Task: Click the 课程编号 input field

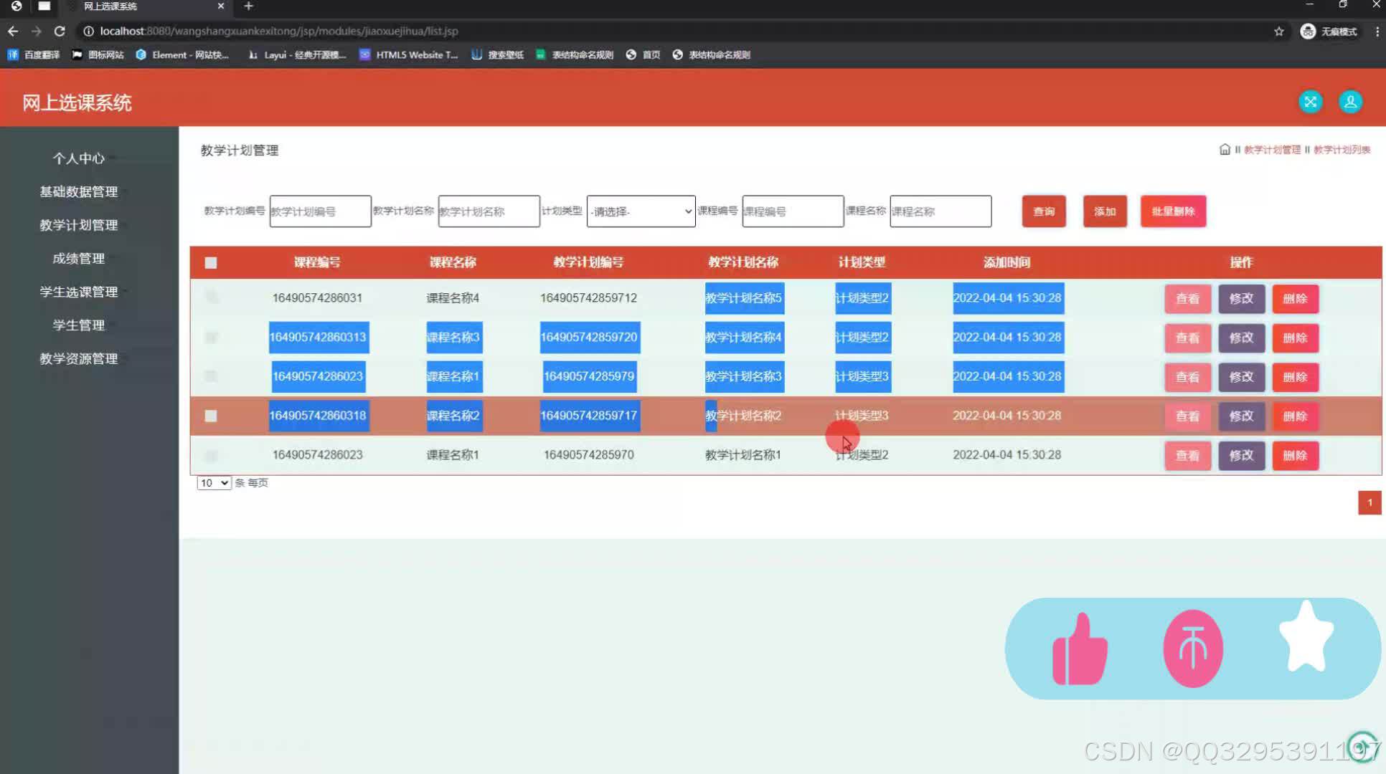Action: pyautogui.click(x=793, y=211)
